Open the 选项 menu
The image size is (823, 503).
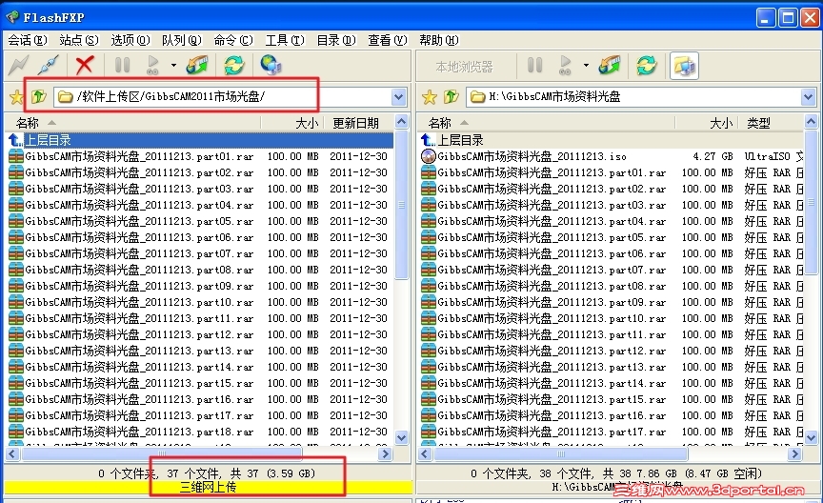[x=130, y=40]
